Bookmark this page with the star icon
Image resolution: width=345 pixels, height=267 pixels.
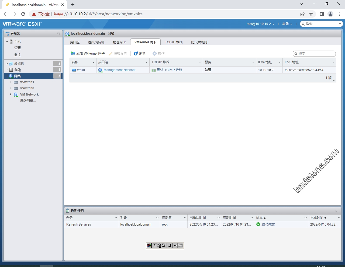(x=311, y=14)
